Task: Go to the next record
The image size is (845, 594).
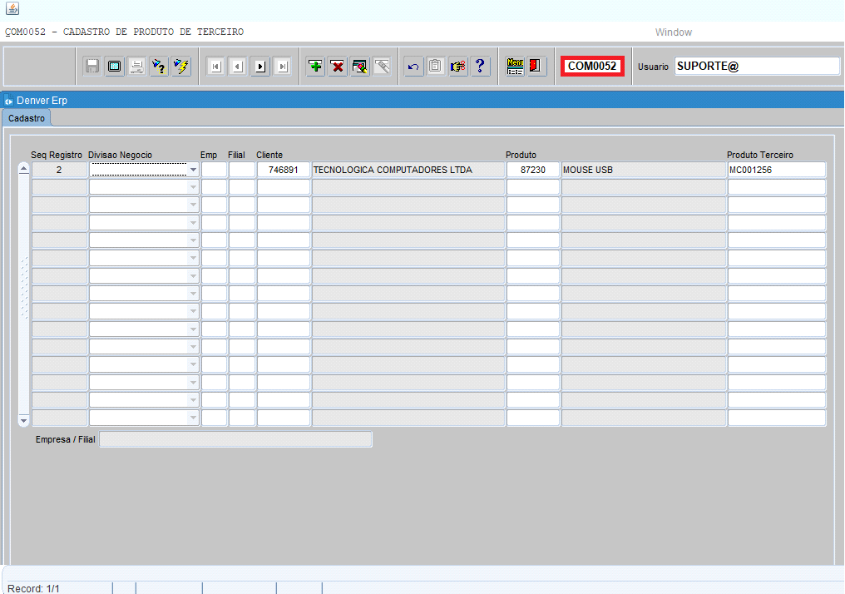Action: tap(260, 67)
